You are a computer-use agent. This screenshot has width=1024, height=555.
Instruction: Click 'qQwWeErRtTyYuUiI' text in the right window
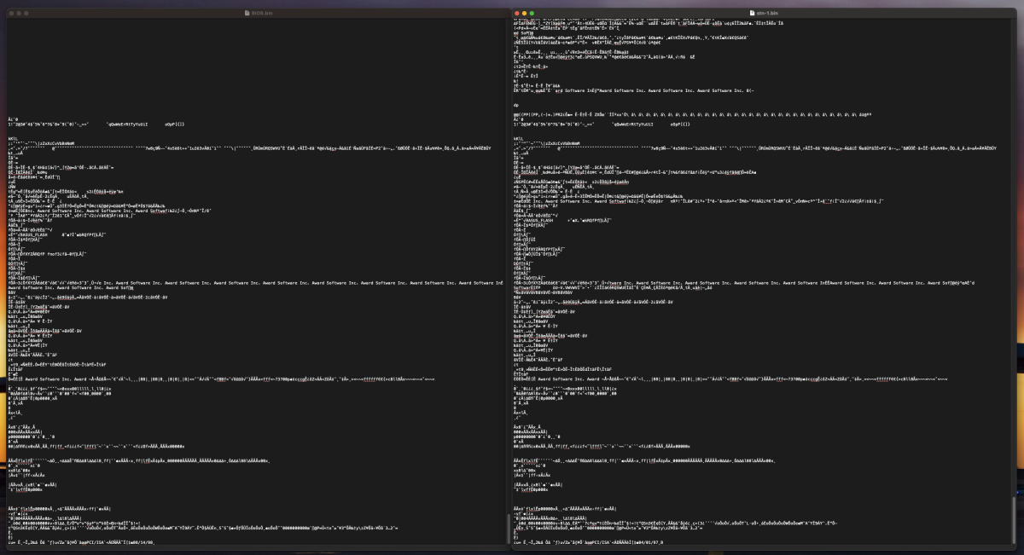pyautogui.click(x=634, y=123)
